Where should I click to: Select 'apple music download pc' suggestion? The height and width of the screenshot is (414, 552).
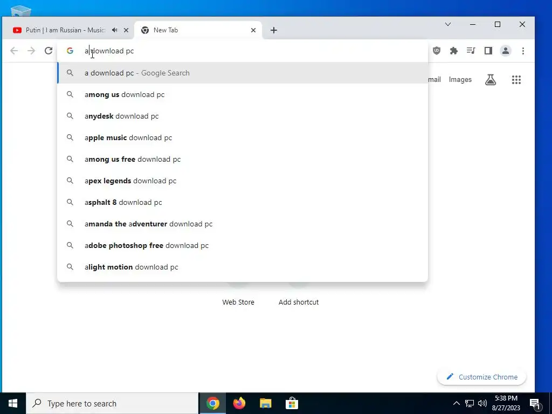tap(243, 137)
